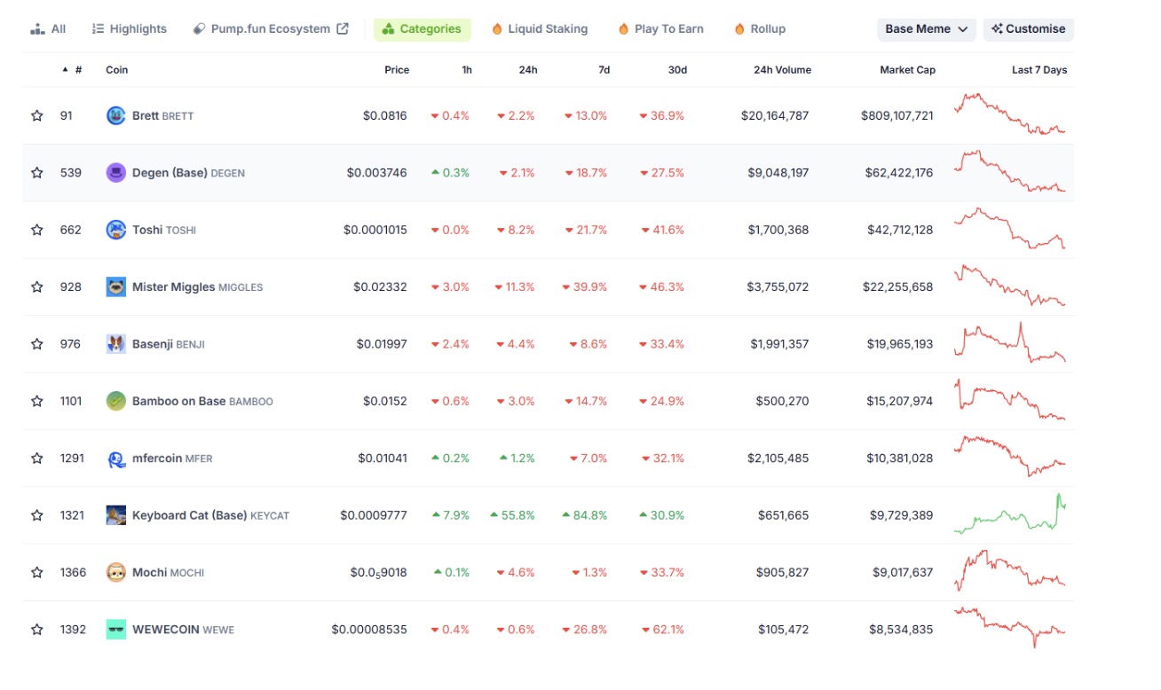Select the Categories tab
Image resolution: width=1161 pixels, height=690 pixels.
tap(423, 29)
